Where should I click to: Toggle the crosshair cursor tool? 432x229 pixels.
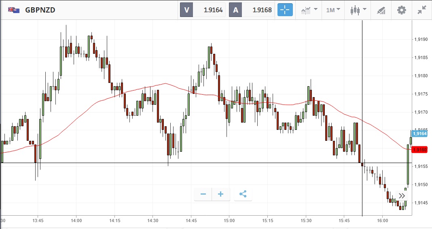pyautogui.click(x=285, y=10)
